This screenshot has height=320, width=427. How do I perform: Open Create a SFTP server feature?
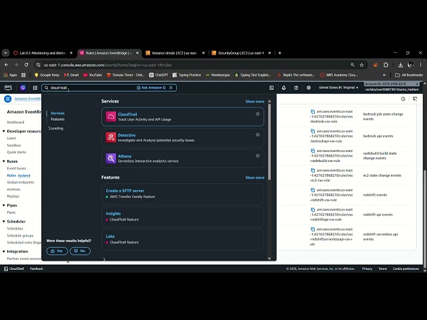183,194
